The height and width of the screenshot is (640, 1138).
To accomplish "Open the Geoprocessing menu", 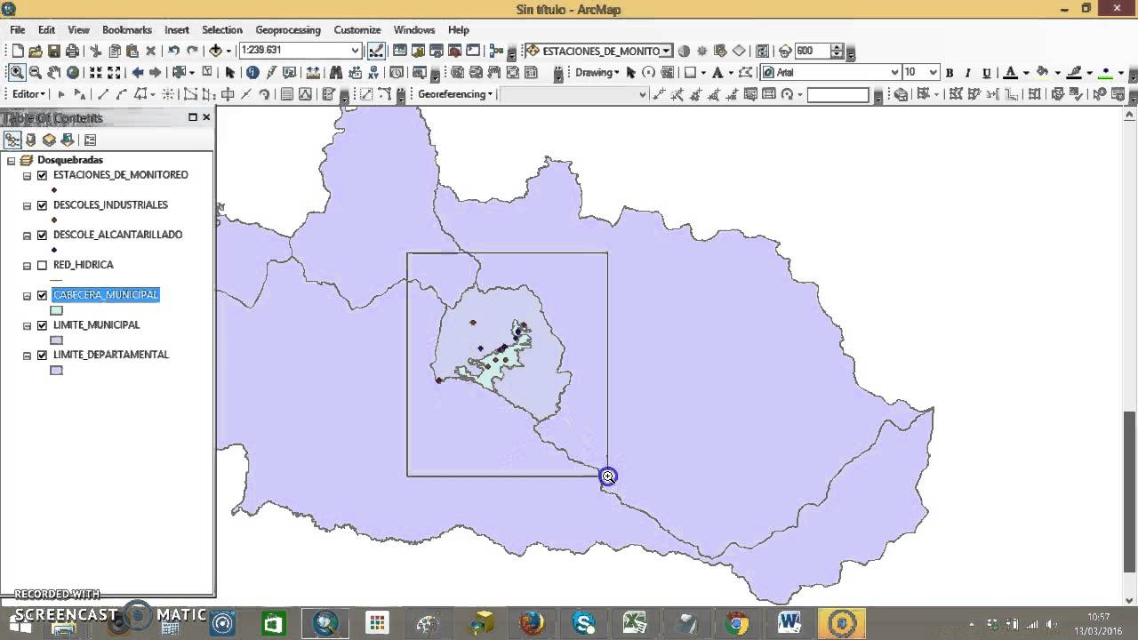I will tap(287, 29).
